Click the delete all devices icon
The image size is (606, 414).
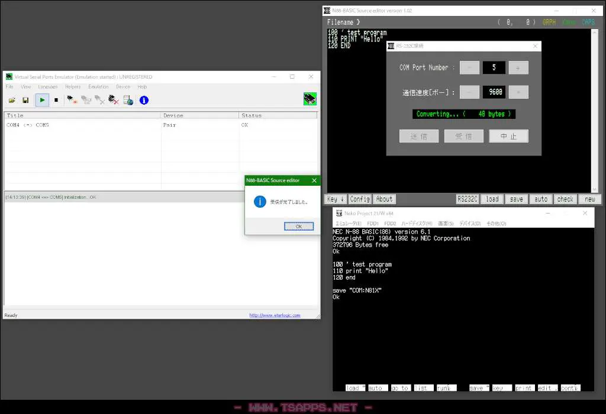[113, 101]
